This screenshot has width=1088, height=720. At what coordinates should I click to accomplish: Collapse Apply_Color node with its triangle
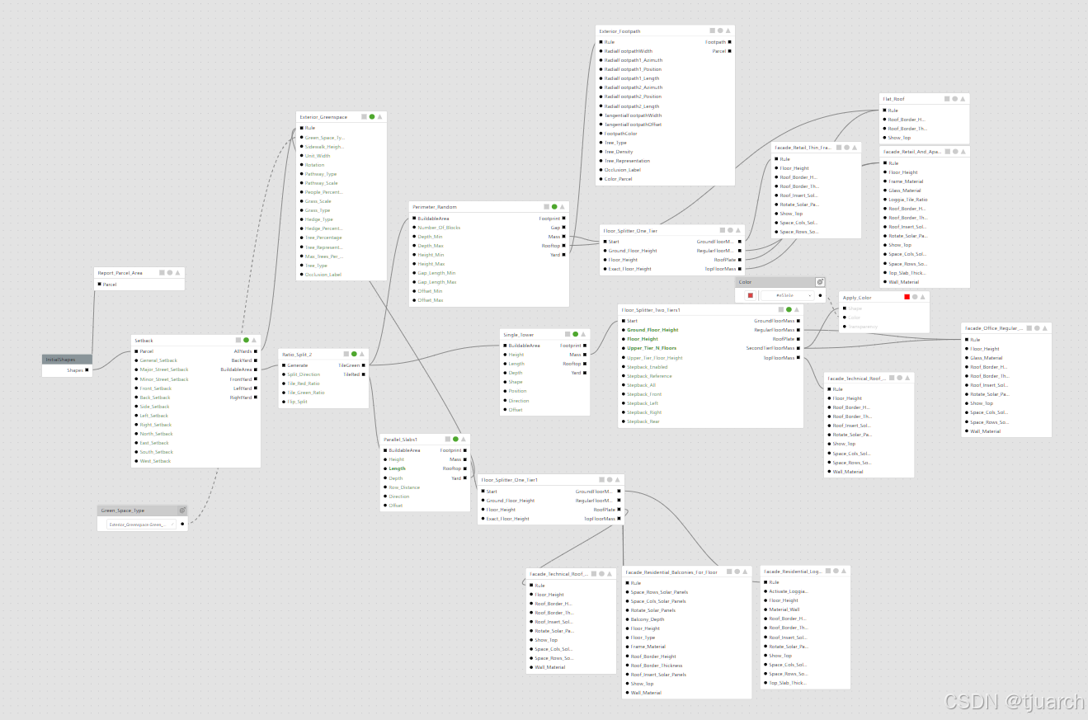pos(923,297)
